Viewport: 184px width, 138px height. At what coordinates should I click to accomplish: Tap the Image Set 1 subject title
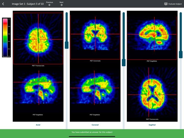click(x=28, y=4)
